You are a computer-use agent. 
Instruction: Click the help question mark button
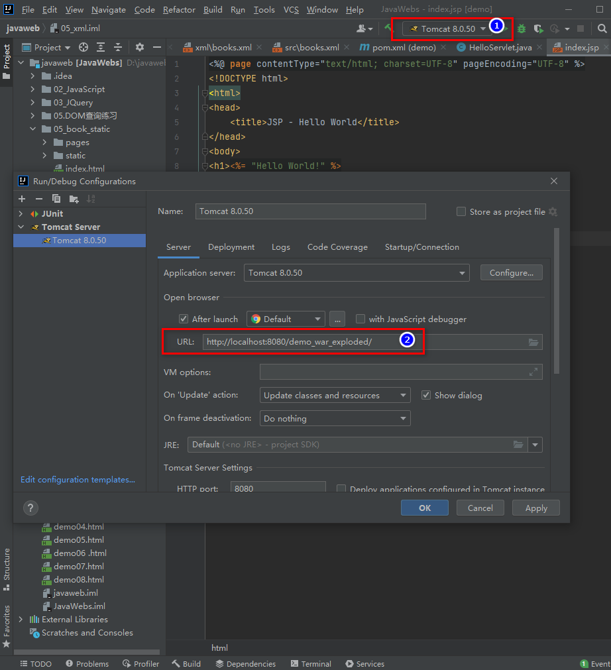point(30,508)
